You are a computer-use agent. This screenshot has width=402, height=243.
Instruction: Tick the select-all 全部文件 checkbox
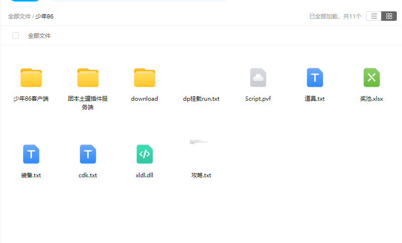pos(16,35)
